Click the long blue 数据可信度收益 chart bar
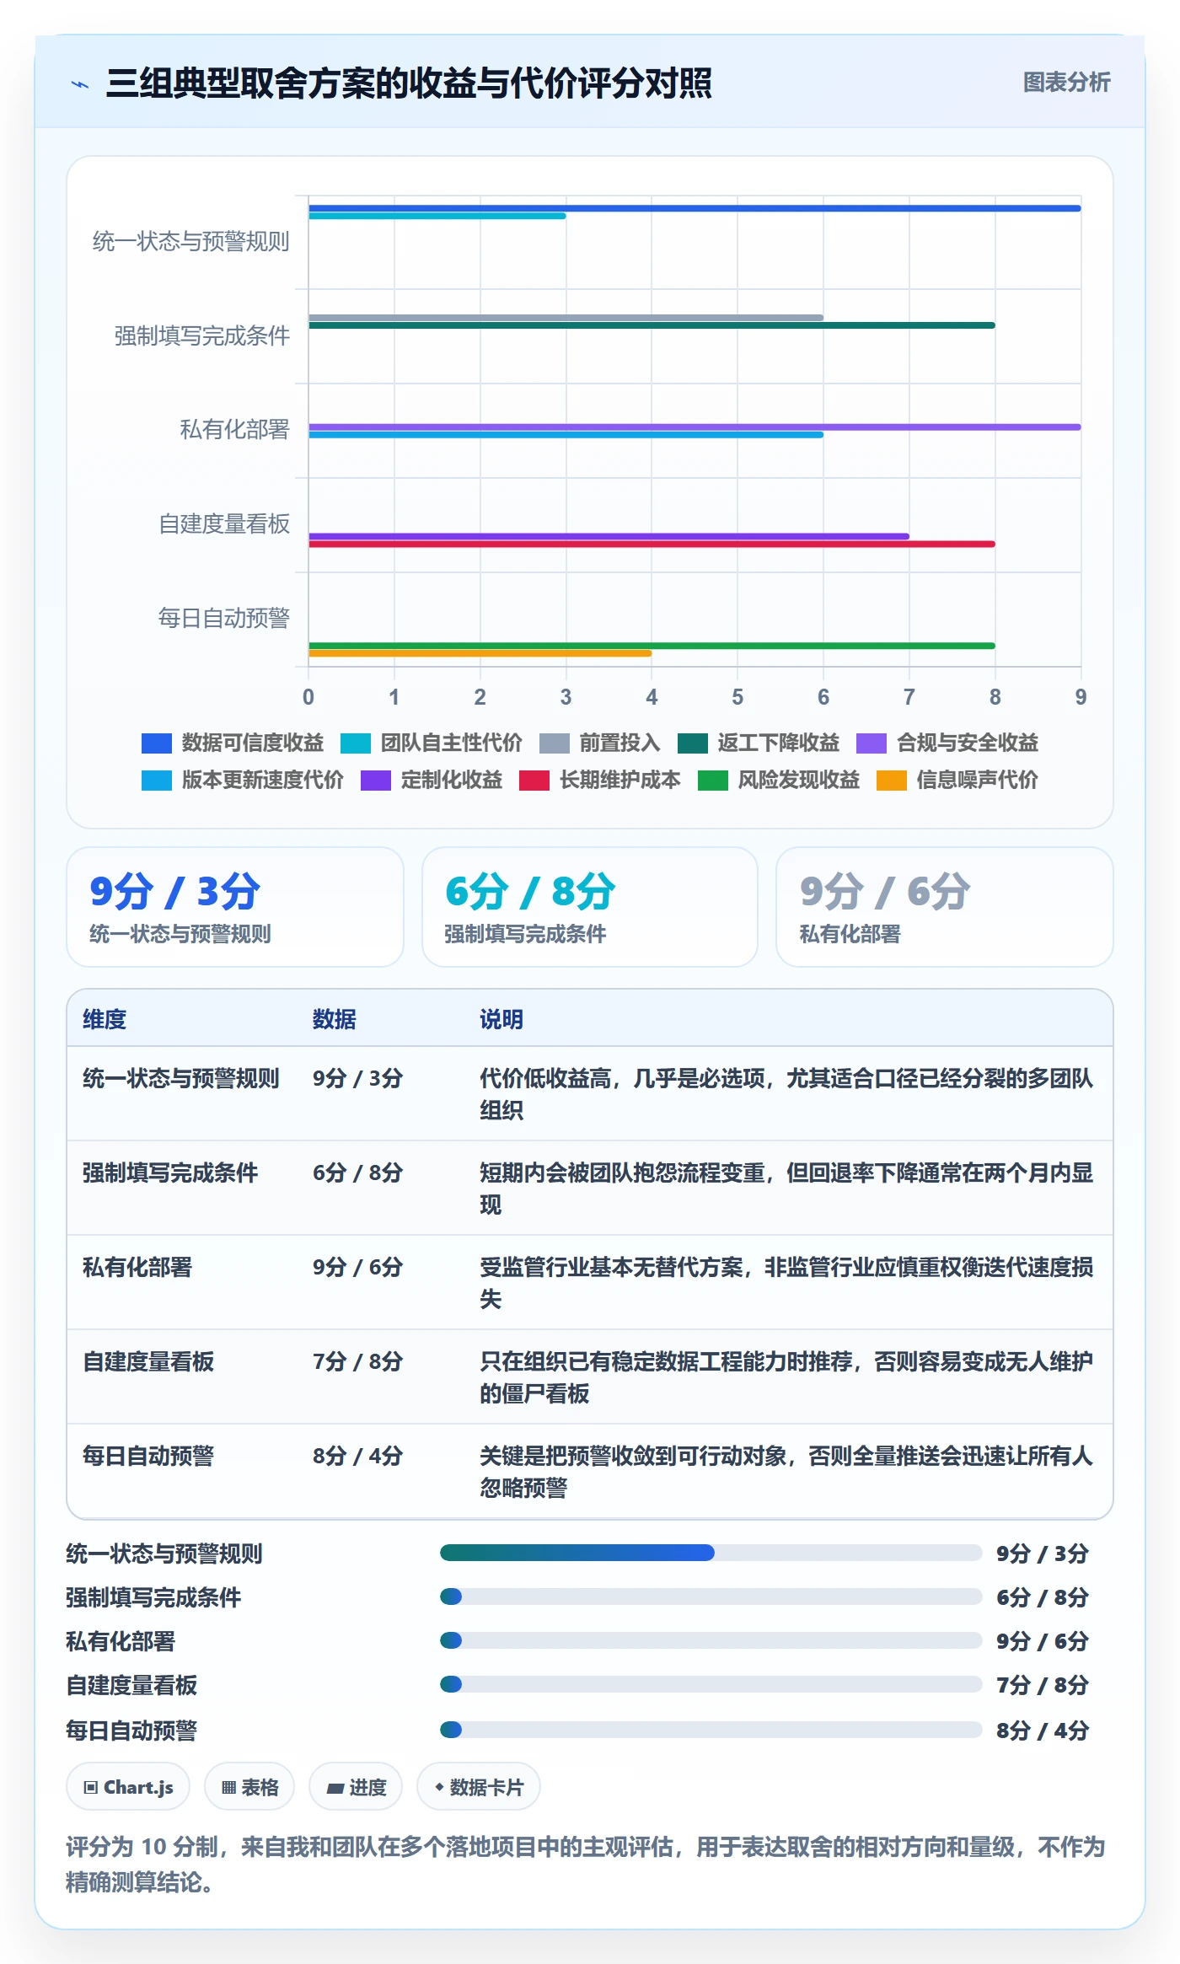Viewport: 1180px width, 1964px height. point(695,208)
